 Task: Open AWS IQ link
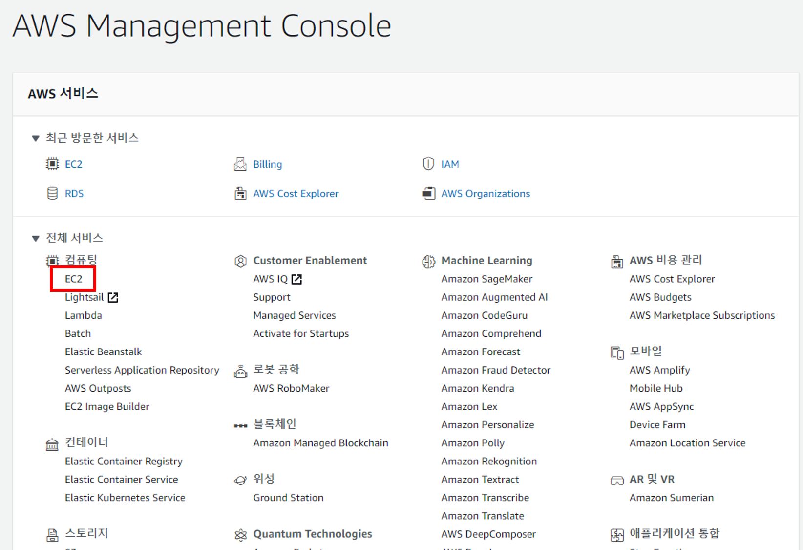(x=271, y=279)
